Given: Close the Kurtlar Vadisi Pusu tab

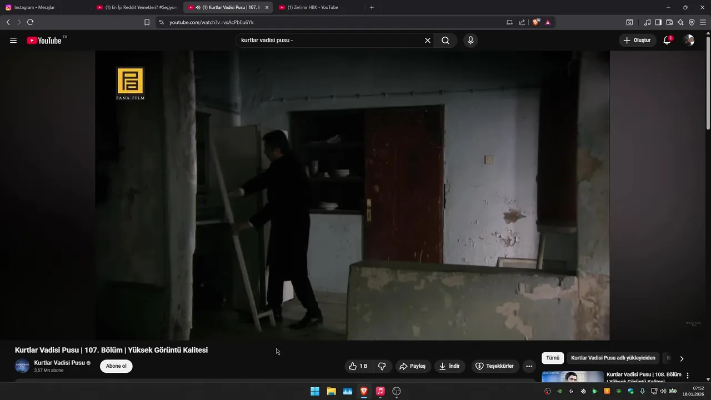Looking at the screenshot, I should (x=267, y=7).
